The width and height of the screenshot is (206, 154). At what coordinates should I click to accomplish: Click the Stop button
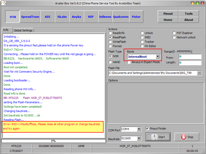pyautogui.click(x=187, y=137)
